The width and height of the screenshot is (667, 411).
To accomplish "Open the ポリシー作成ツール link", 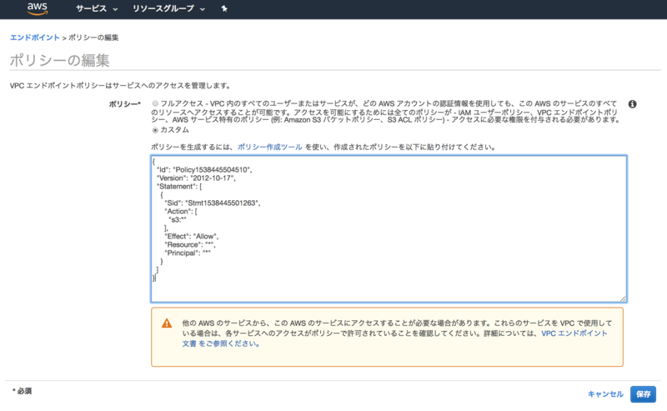I will 269,147.
